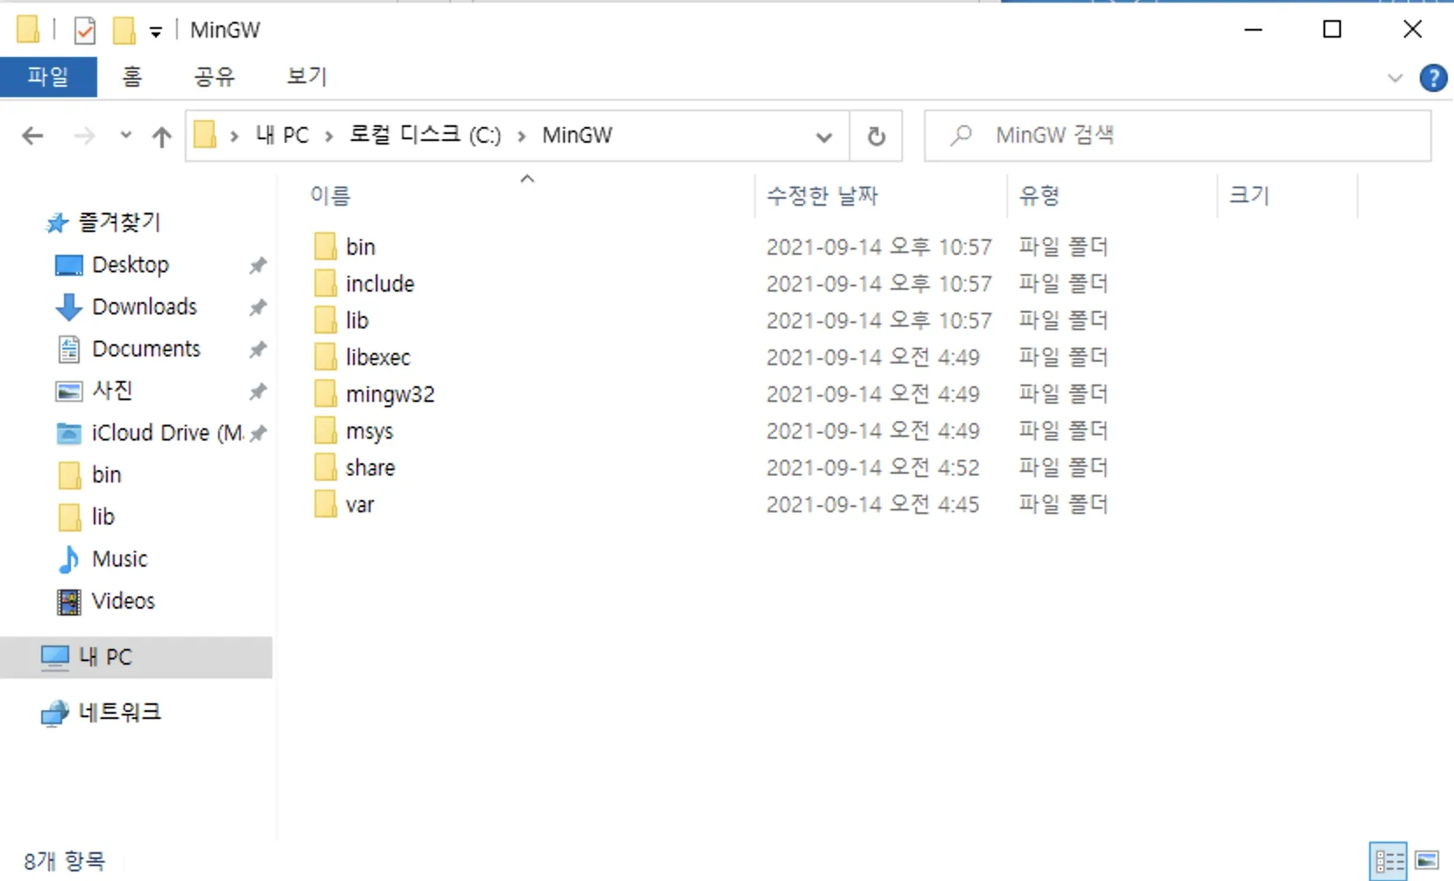
Task: Open Downloads in the navigation pane
Action: tap(145, 307)
